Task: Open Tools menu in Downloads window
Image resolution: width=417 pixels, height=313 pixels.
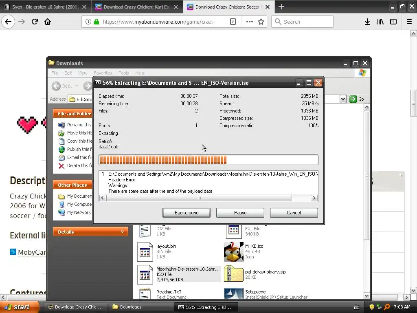Action: 124,73
